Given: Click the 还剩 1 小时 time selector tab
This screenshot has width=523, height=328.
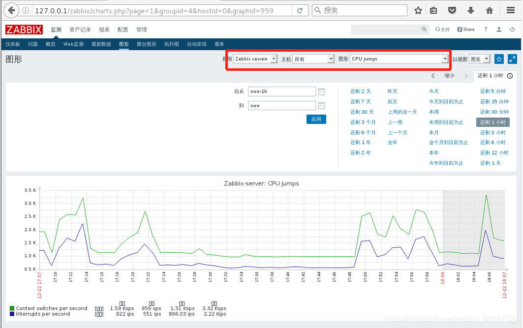Looking at the screenshot, I should [x=494, y=76].
